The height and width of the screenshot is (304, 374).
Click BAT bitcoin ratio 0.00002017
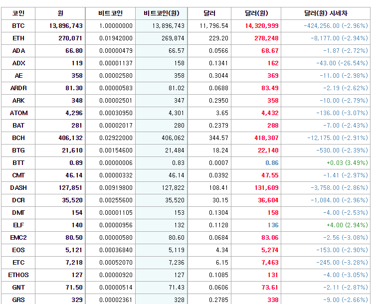(x=116, y=126)
